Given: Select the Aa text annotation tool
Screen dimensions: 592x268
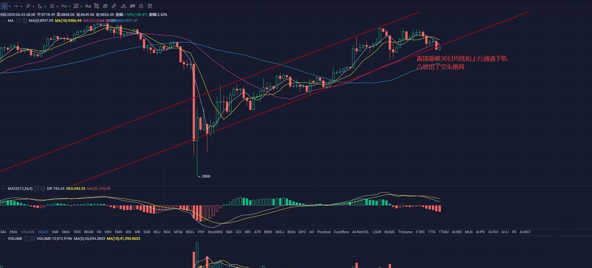Looking at the screenshot, I should point(88,6).
